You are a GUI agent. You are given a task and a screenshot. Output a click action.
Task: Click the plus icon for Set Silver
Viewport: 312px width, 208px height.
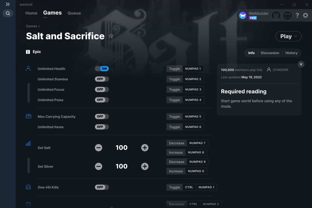[x=145, y=166]
